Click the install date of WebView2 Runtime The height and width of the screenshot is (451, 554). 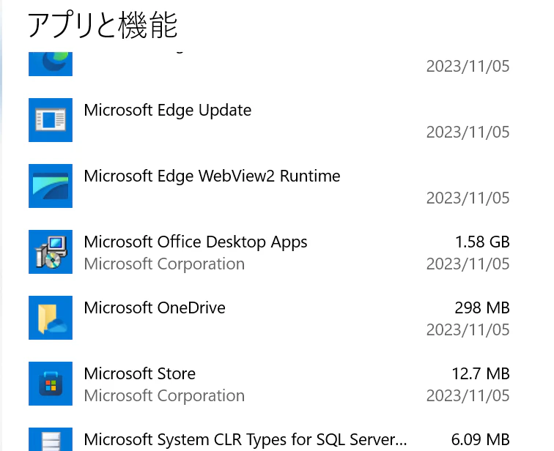468,198
